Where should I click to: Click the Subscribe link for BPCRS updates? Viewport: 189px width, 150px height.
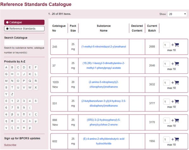tap(10, 145)
